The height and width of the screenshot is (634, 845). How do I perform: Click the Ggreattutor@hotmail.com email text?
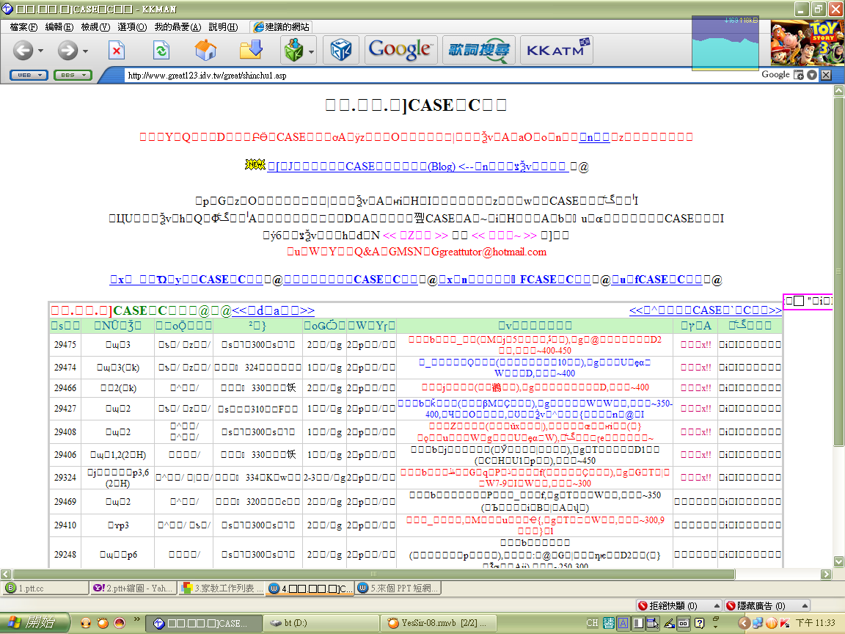pos(489,252)
